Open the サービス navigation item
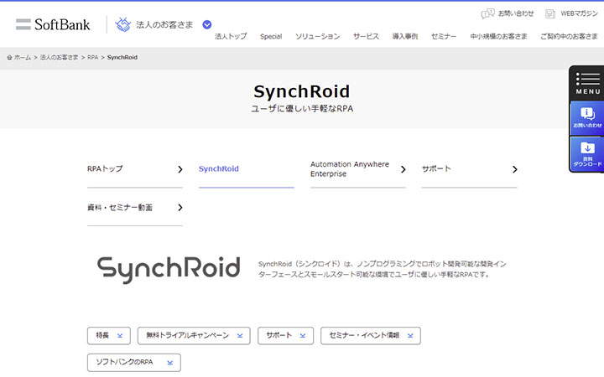 (x=366, y=36)
